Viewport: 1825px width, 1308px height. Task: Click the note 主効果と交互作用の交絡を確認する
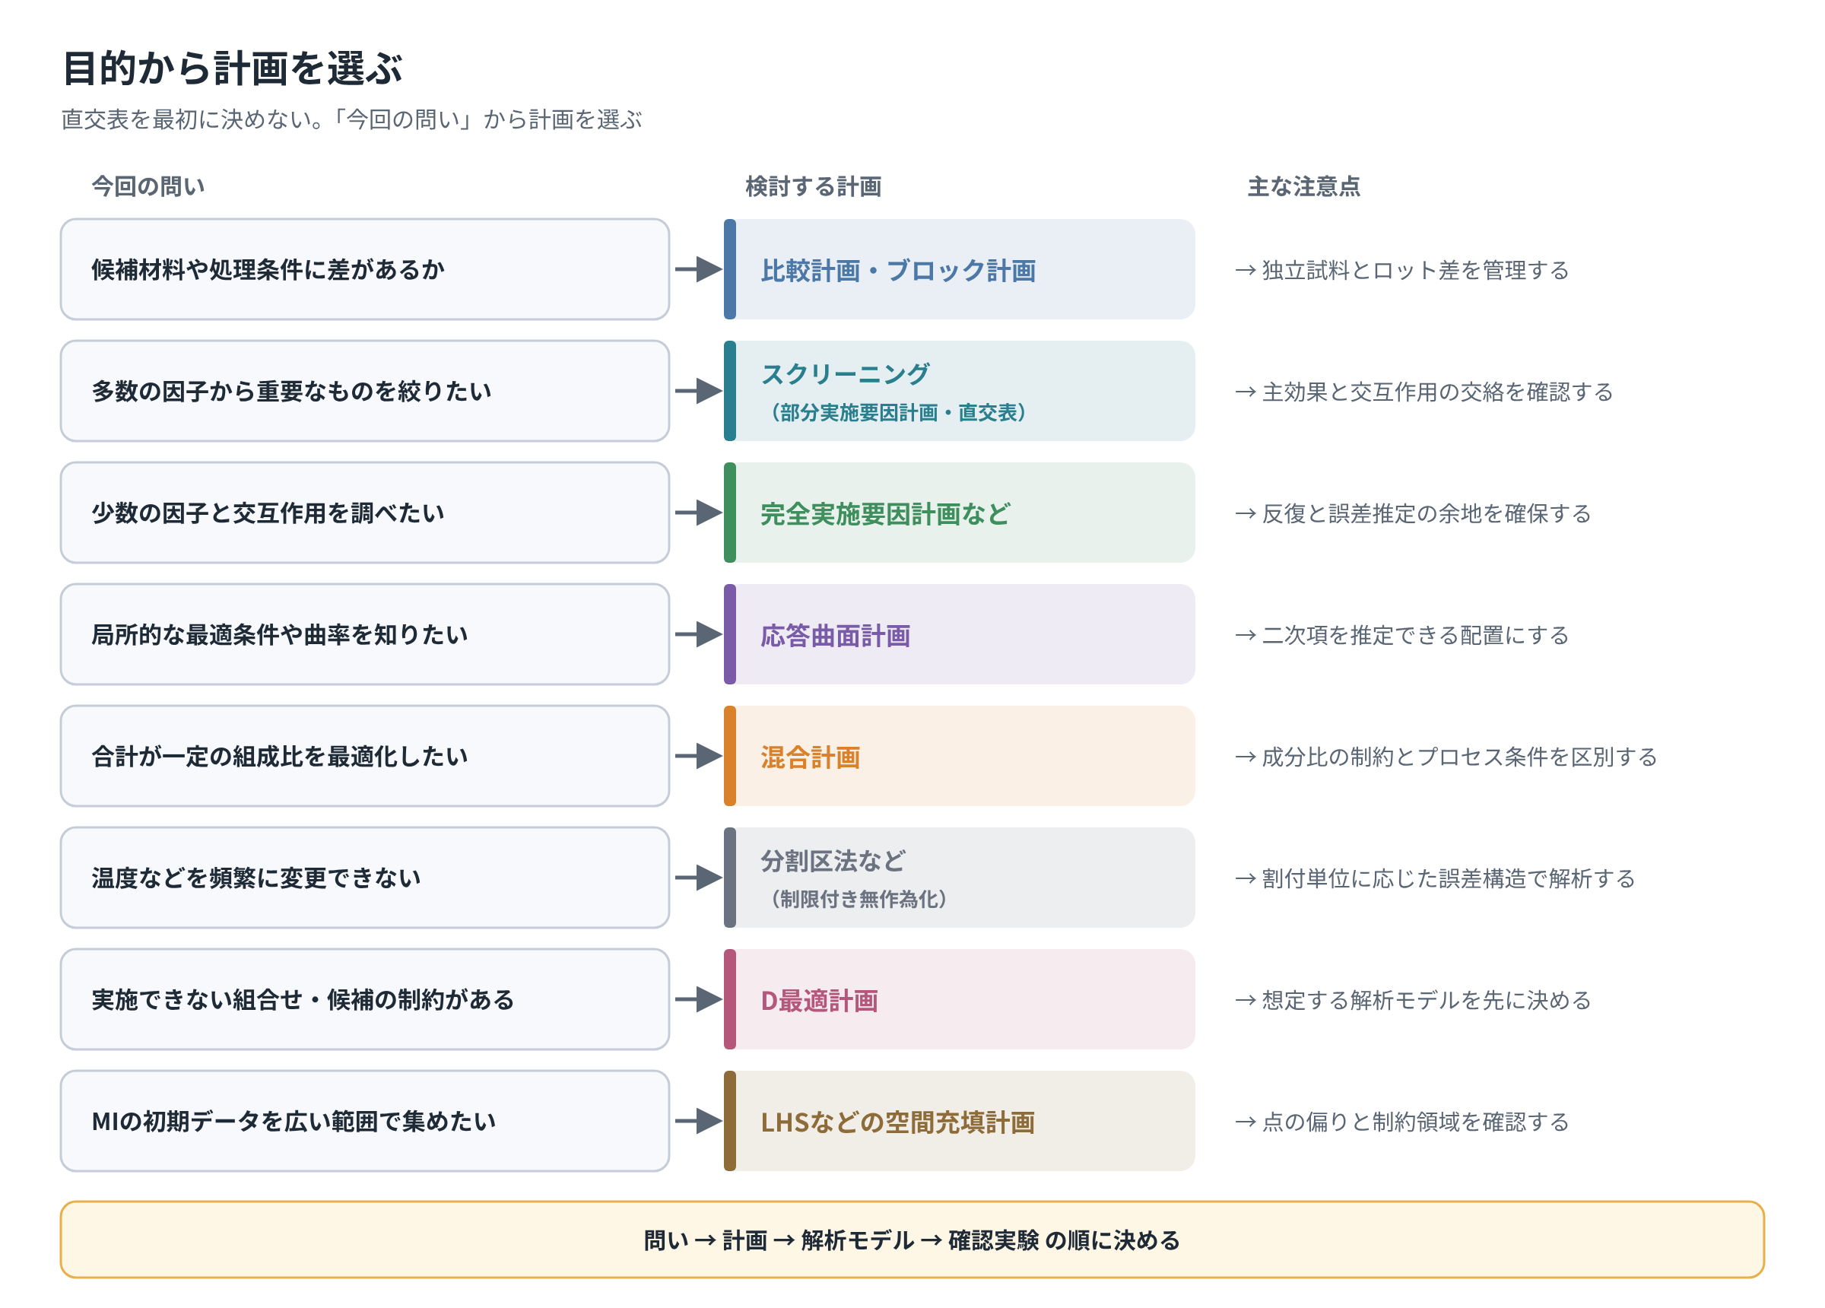1423,392
